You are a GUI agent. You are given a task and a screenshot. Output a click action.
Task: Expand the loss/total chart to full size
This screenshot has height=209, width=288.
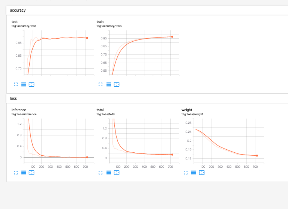coord(100,173)
